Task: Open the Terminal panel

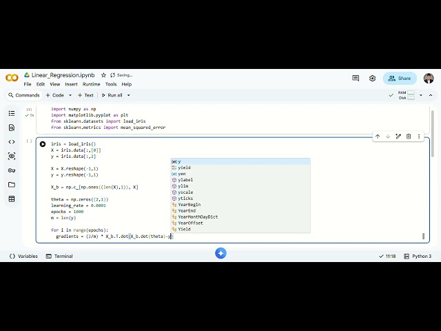Action: pos(59,256)
